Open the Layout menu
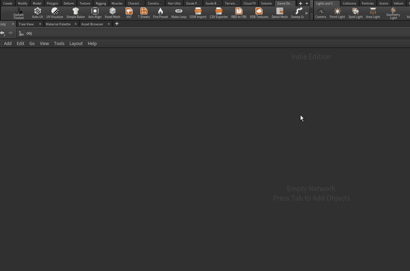Viewport: 410px width, 271px height. [x=76, y=43]
